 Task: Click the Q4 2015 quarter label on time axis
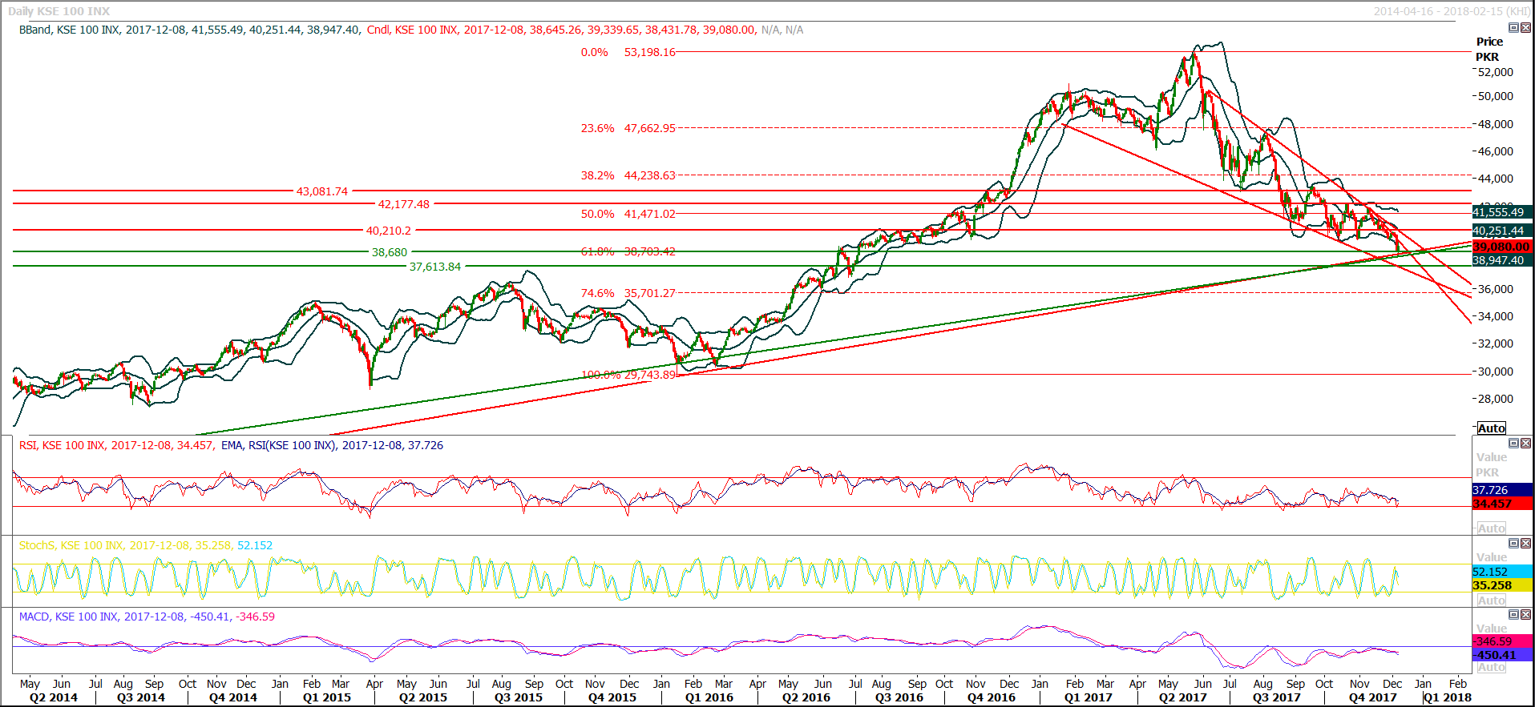(x=612, y=697)
